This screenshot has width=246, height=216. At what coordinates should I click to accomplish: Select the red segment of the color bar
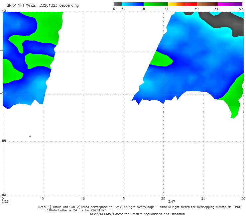point(191,4)
